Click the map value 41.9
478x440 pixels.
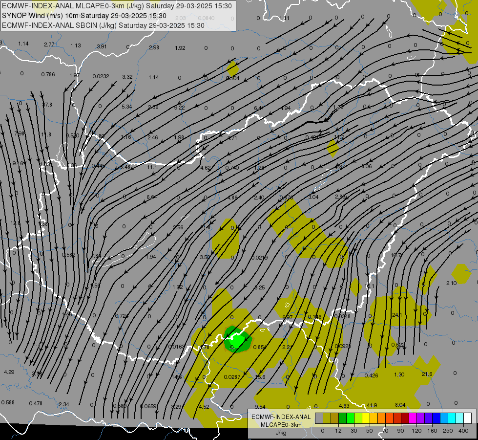[372, 405]
